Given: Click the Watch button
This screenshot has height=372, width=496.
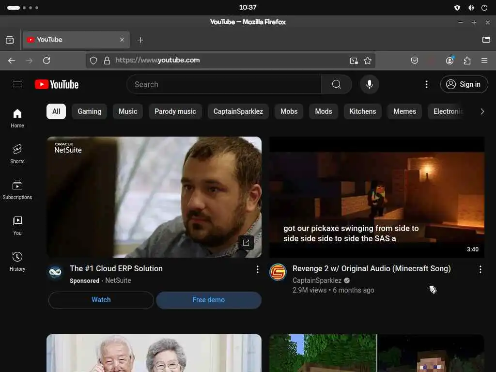Looking at the screenshot, I should click(x=101, y=300).
